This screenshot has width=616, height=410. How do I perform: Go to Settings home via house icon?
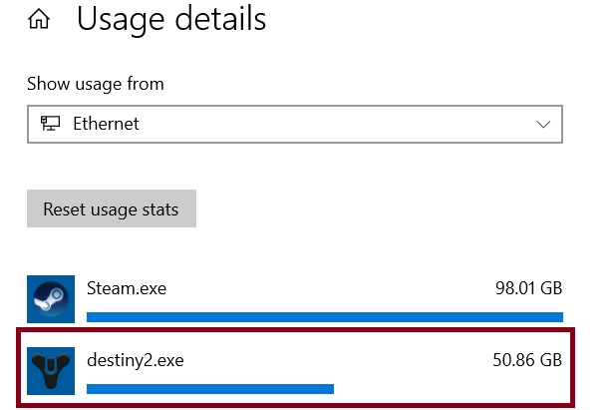pos(39,18)
